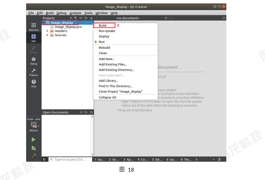The image size is (265, 180).
Task: Expand the Sources folder
Action: [47, 35]
